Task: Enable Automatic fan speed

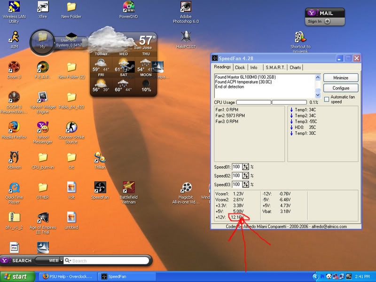Action: click(326, 99)
